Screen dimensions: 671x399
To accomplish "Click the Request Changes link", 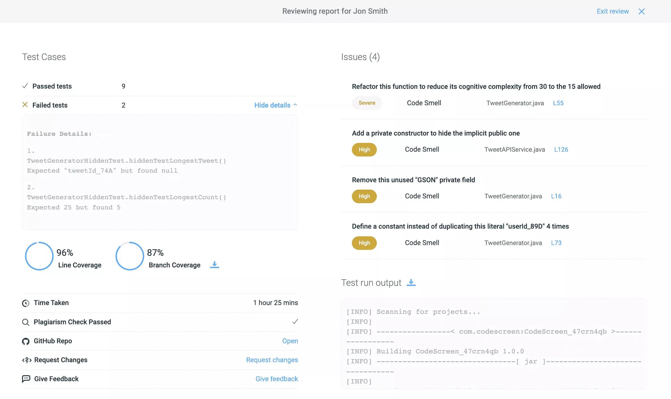I will [272, 360].
